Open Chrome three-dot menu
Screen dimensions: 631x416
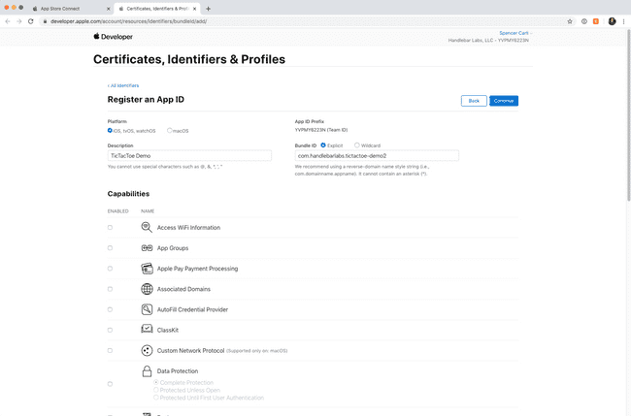pyautogui.click(x=623, y=21)
